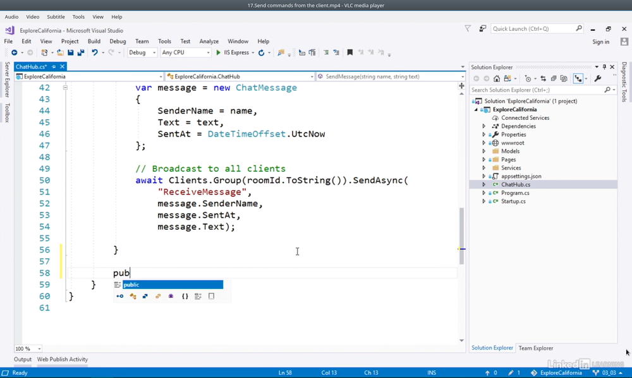
Task: Click the Sign in link
Action: (x=600, y=42)
